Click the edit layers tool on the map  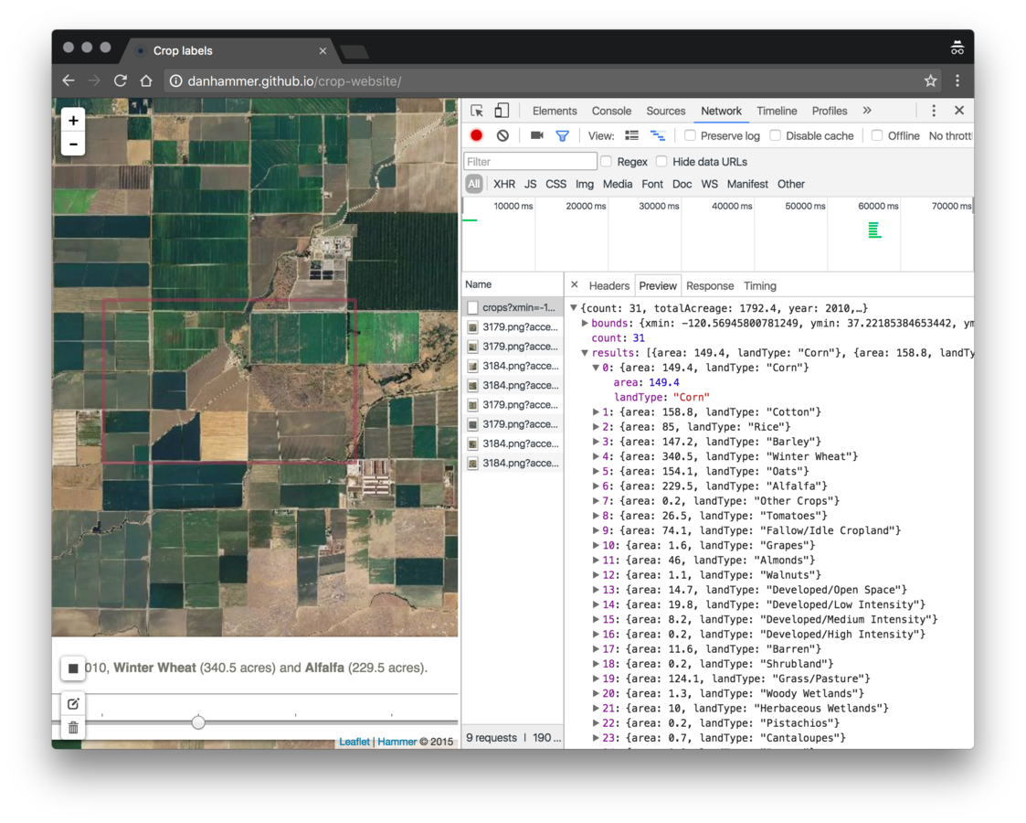73,704
